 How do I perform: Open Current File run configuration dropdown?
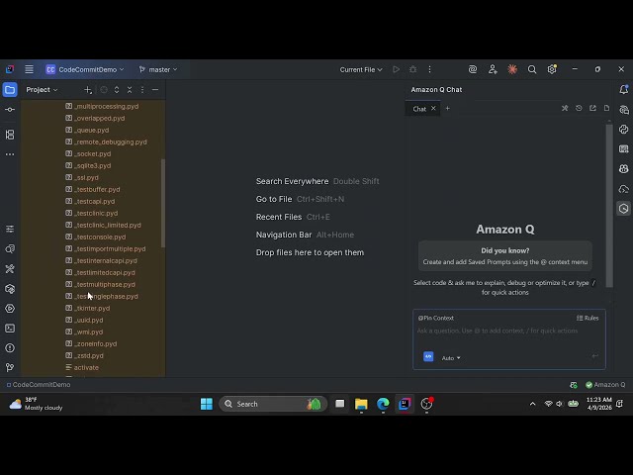tap(361, 69)
